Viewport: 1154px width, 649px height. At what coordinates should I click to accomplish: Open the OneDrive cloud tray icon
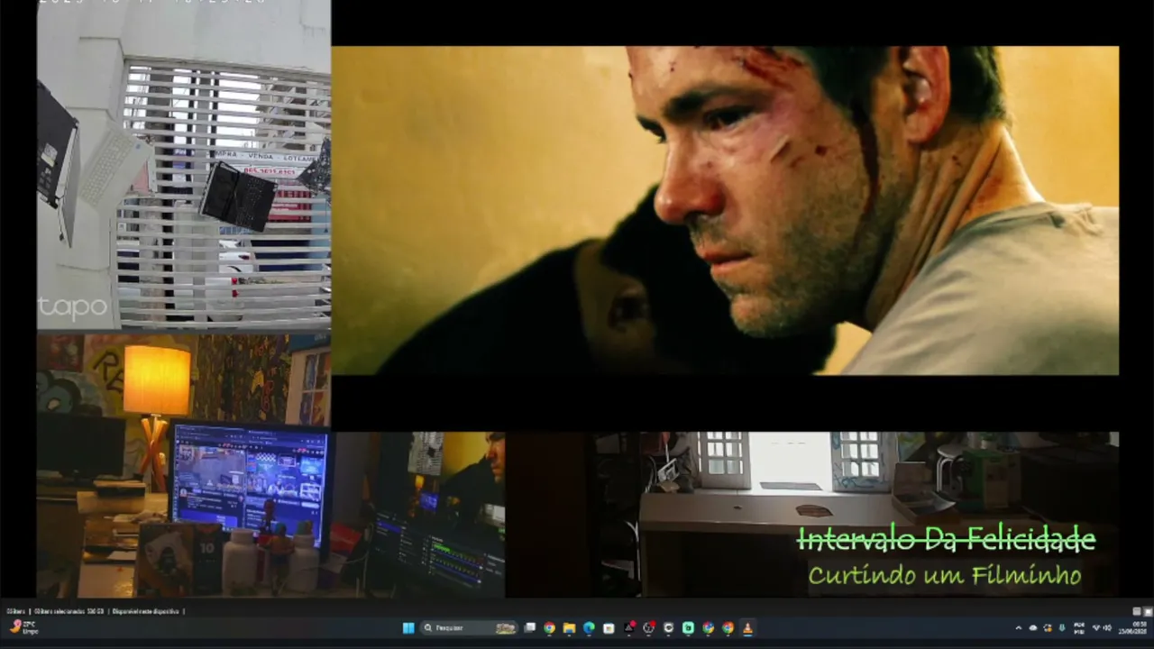pos(1033,628)
